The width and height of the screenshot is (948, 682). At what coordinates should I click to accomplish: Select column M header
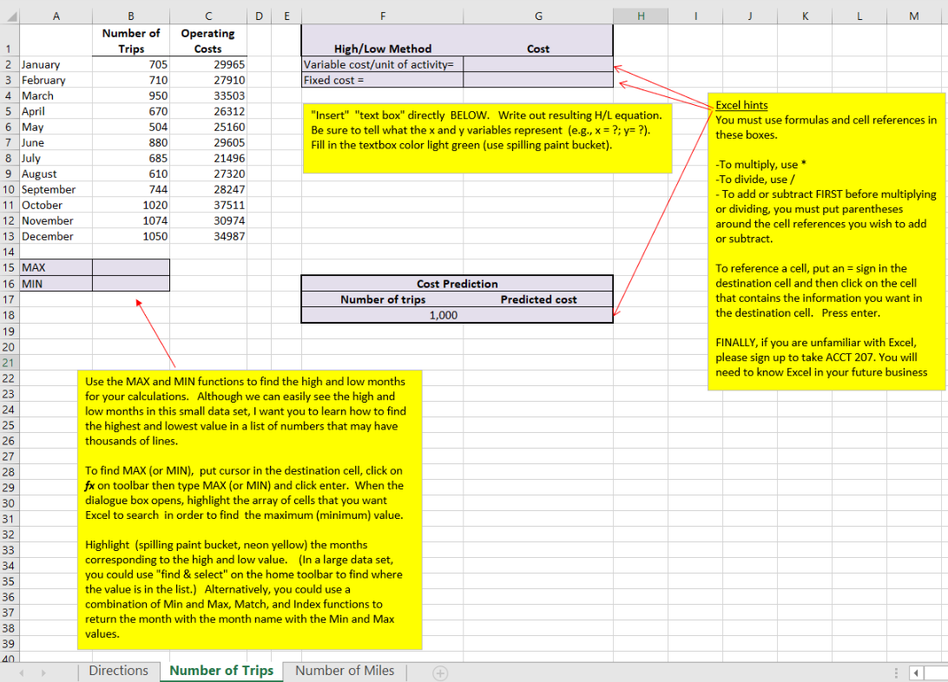914,16
